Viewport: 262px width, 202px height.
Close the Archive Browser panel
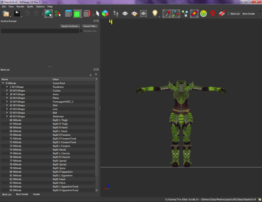(97, 21)
